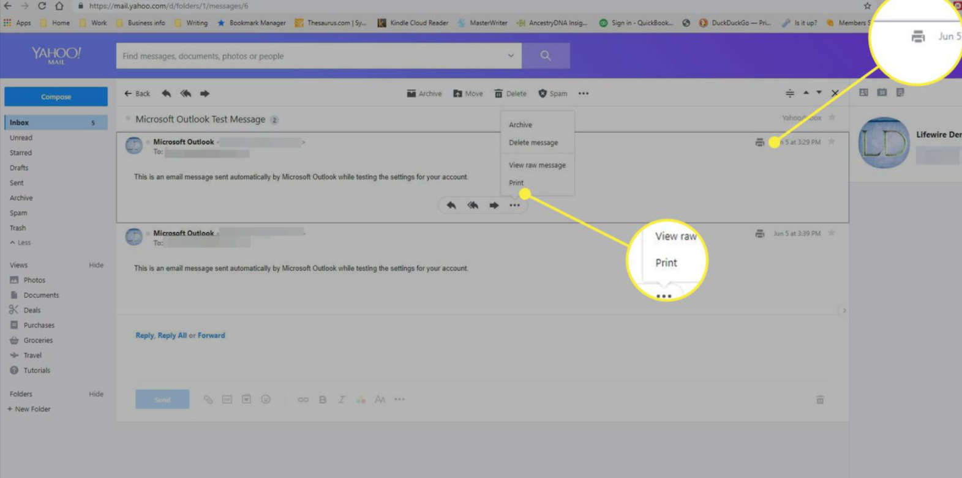Image resolution: width=962 pixels, height=478 pixels.
Task: Click the Compose button
Action: [x=56, y=97]
